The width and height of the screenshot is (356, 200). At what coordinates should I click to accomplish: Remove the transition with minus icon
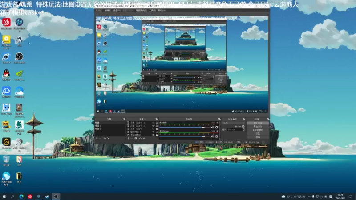pos(239,126)
